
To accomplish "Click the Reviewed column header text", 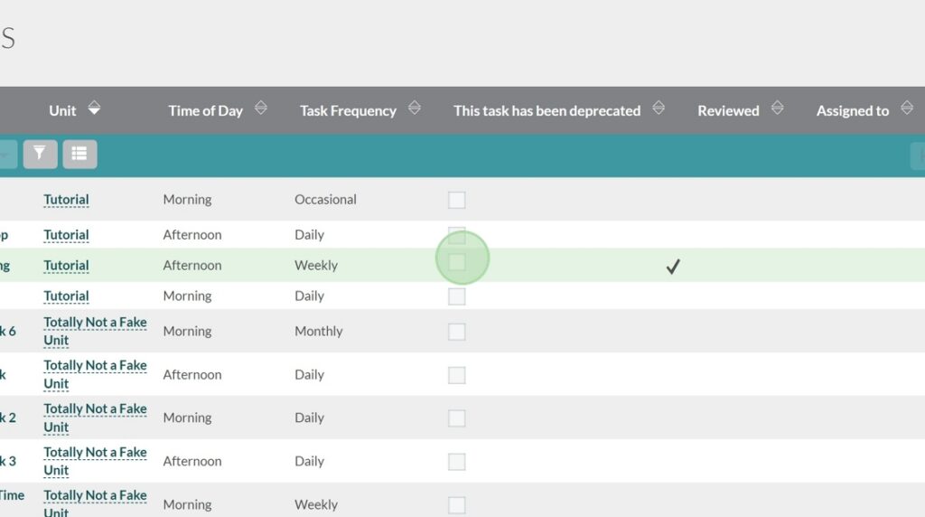I will (727, 111).
